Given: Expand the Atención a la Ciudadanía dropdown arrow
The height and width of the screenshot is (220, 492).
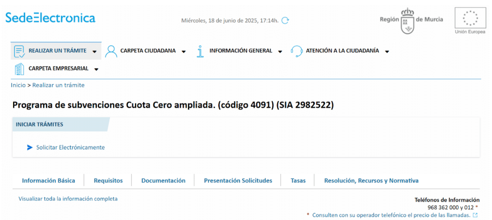Looking at the screenshot, I should (x=387, y=51).
